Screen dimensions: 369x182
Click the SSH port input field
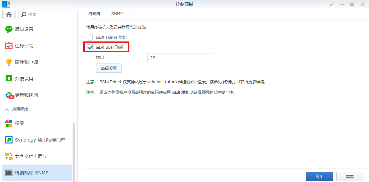(180, 58)
